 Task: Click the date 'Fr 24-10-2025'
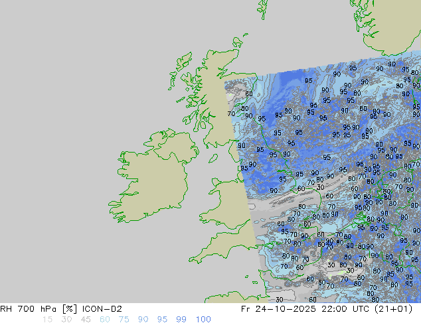pyautogui.click(x=278, y=309)
